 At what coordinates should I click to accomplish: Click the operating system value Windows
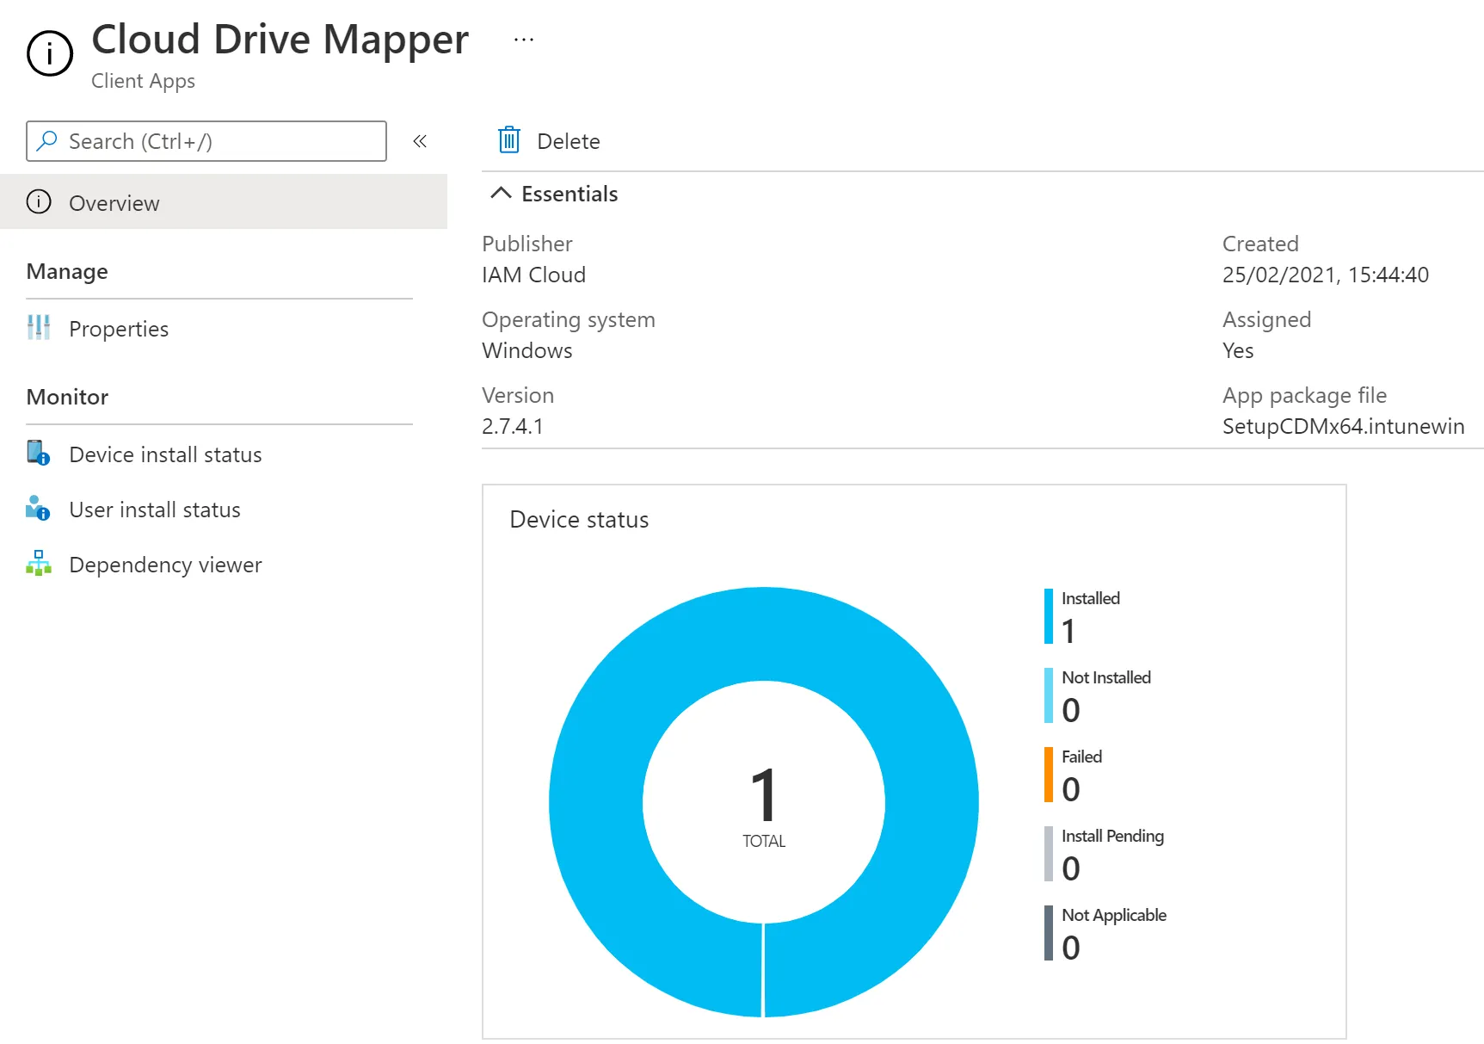(526, 350)
